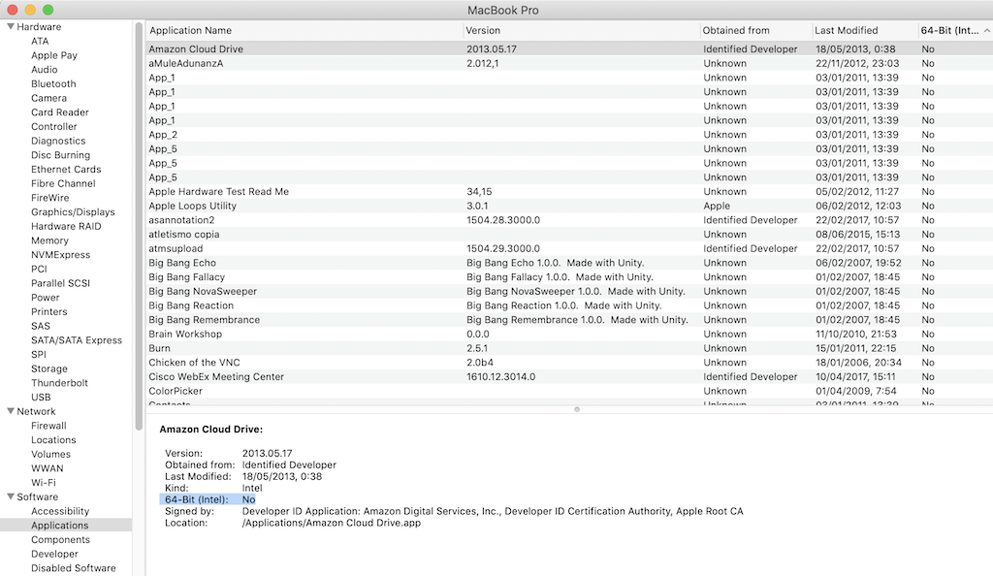
Task: Select SAS in sidebar
Action: click(x=41, y=326)
